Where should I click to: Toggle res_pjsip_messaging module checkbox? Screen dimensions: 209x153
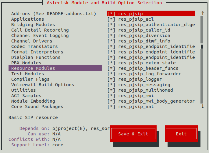tap(111, 85)
